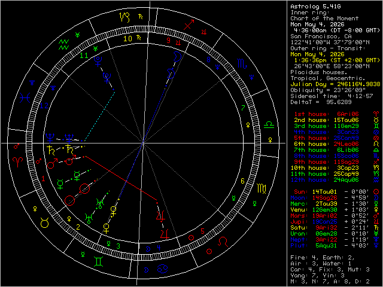Click the yellow Virgo glyph in the wheel
This screenshot has width=383, height=287.
click(262, 189)
